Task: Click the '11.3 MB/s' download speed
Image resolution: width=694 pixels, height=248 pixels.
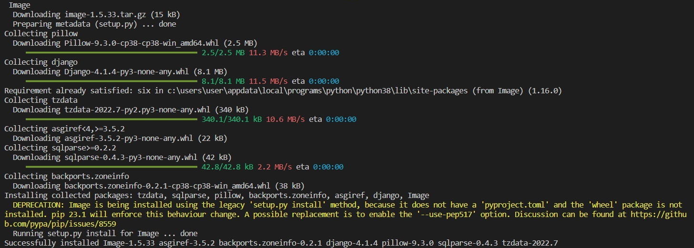Action: (268, 52)
